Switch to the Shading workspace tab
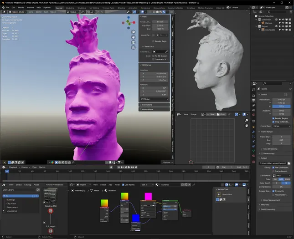 pos(121,8)
